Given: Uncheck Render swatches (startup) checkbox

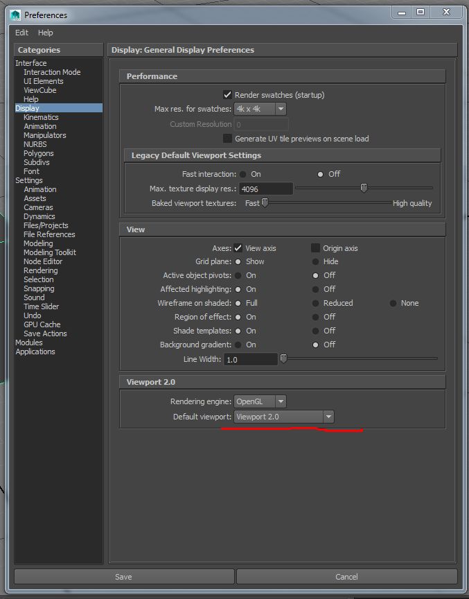Looking at the screenshot, I should [x=227, y=95].
